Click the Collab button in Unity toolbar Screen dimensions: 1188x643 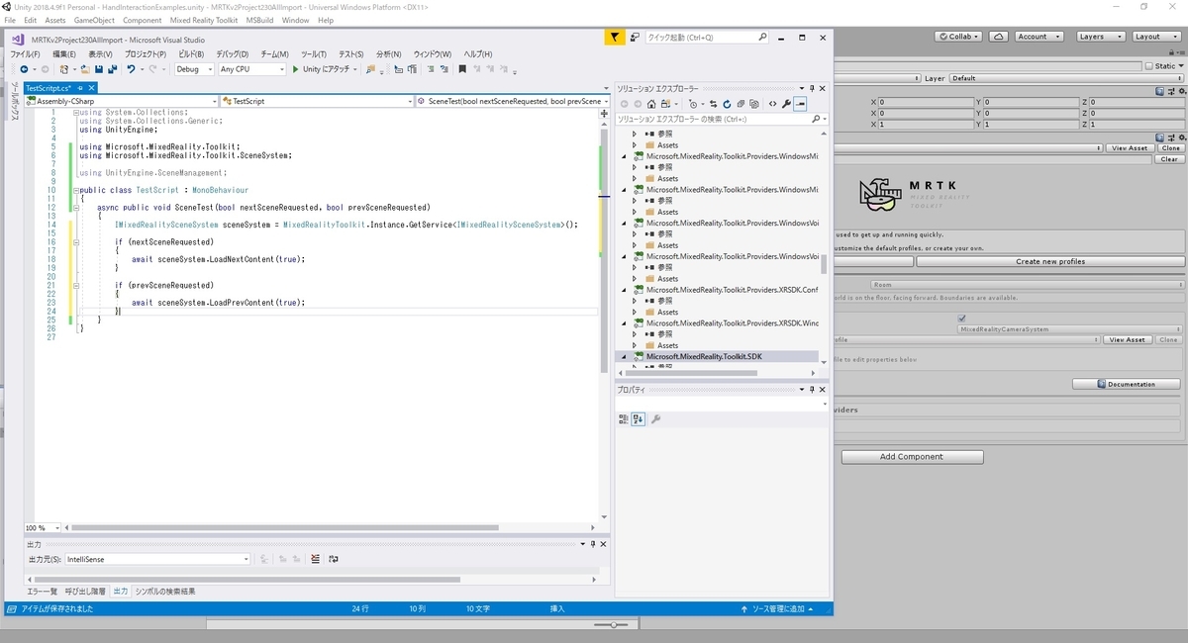click(959, 36)
